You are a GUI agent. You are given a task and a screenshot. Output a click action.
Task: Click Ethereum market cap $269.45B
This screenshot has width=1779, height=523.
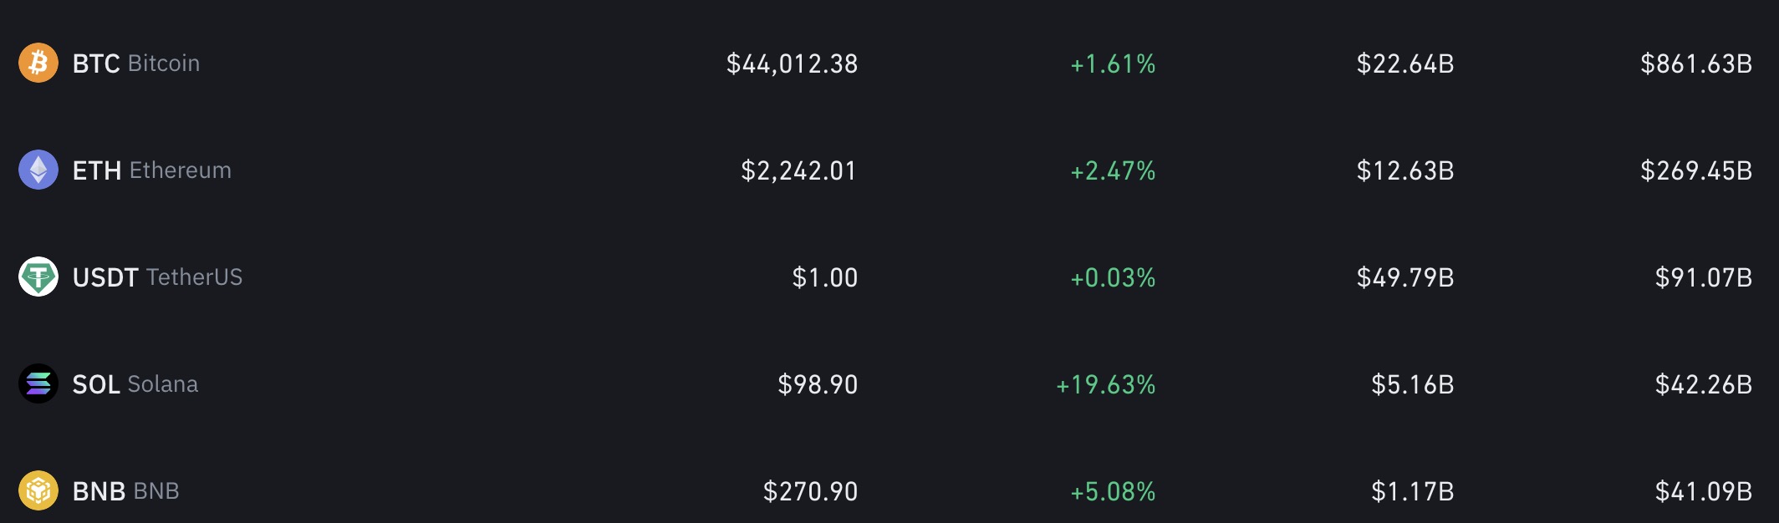pyautogui.click(x=1696, y=170)
